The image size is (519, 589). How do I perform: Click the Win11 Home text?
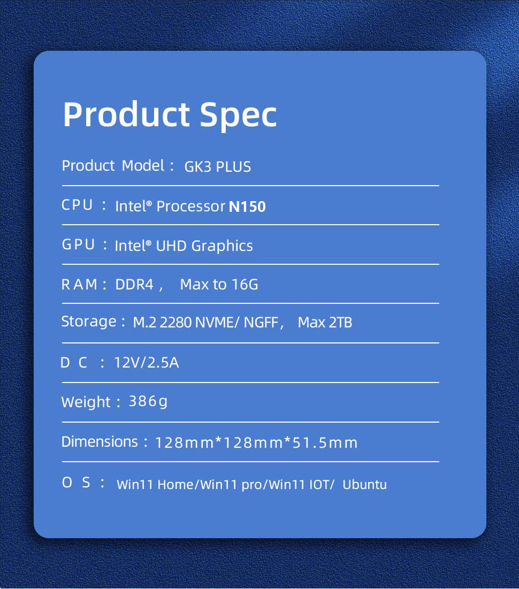click(x=155, y=485)
